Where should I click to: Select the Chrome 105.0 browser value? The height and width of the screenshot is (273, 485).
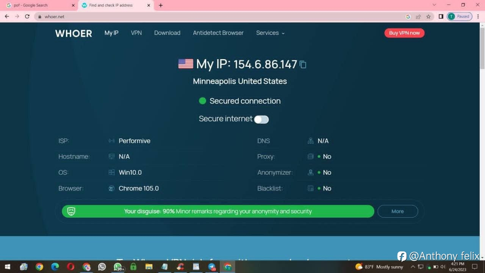(139, 188)
